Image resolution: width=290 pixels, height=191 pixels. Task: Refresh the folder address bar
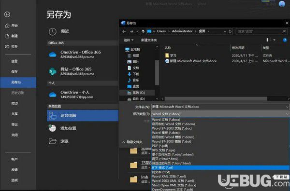click(230, 31)
